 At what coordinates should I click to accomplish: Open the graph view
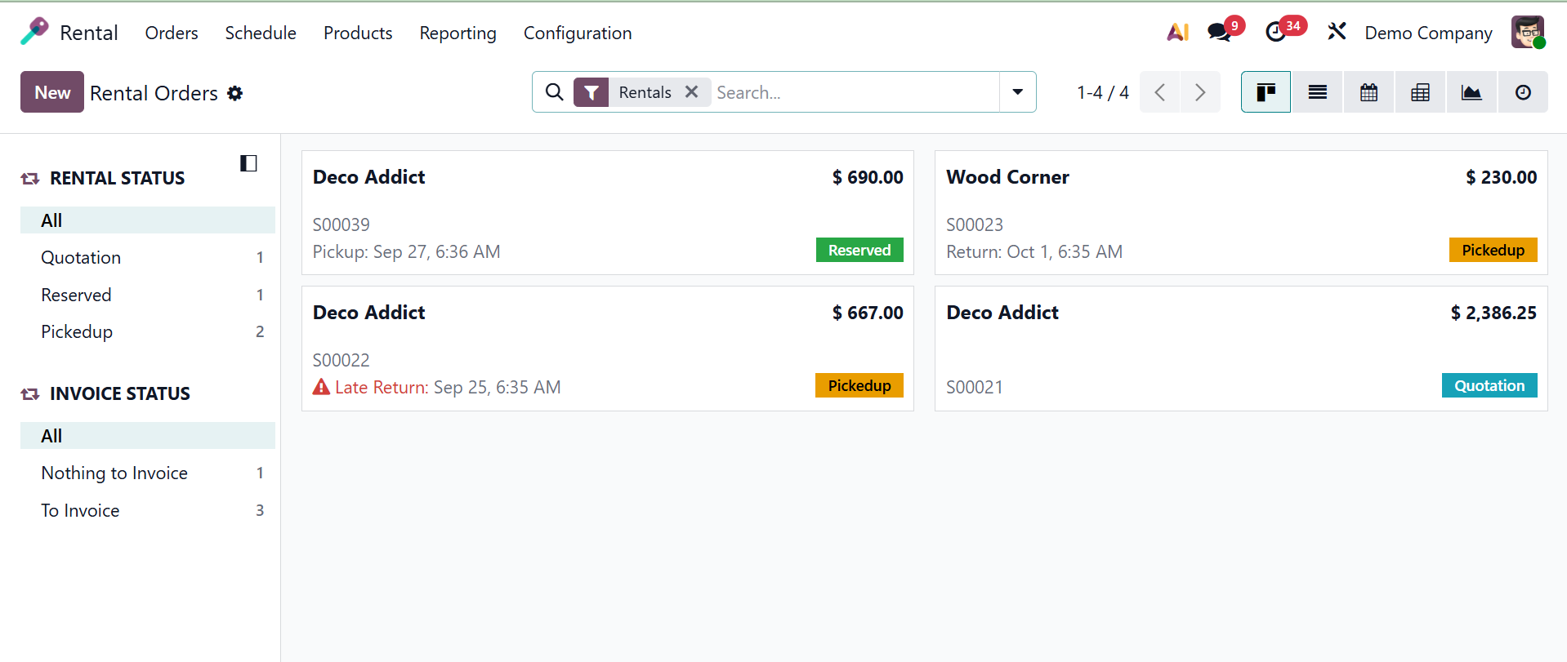point(1471,92)
